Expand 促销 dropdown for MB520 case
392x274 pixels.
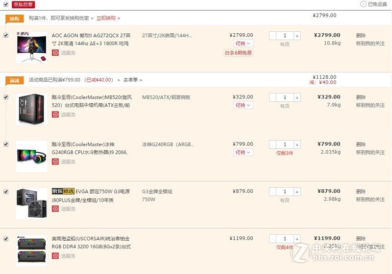click(x=243, y=105)
